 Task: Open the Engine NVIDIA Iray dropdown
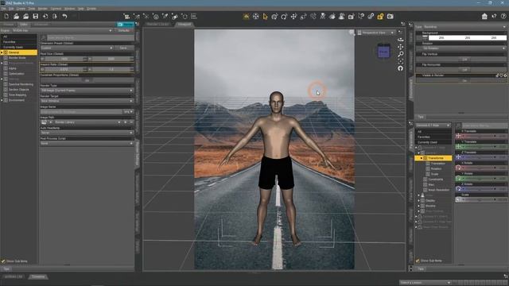[62, 30]
